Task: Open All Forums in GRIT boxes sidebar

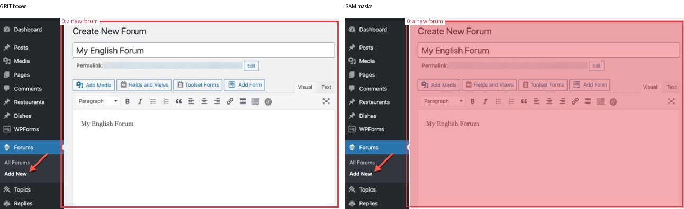Action: point(17,163)
